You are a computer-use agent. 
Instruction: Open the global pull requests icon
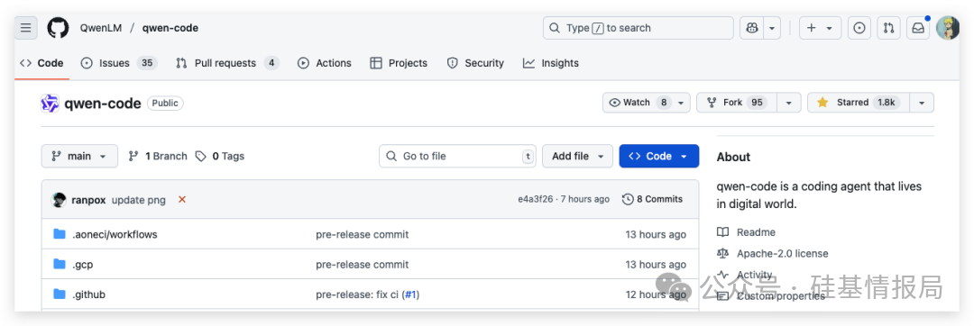pos(889,28)
